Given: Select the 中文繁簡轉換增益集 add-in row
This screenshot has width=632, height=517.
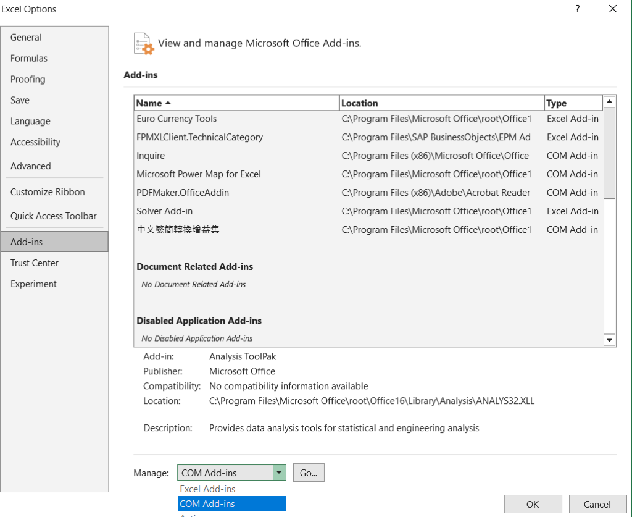Looking at the screenshot, I should [368, 230].
